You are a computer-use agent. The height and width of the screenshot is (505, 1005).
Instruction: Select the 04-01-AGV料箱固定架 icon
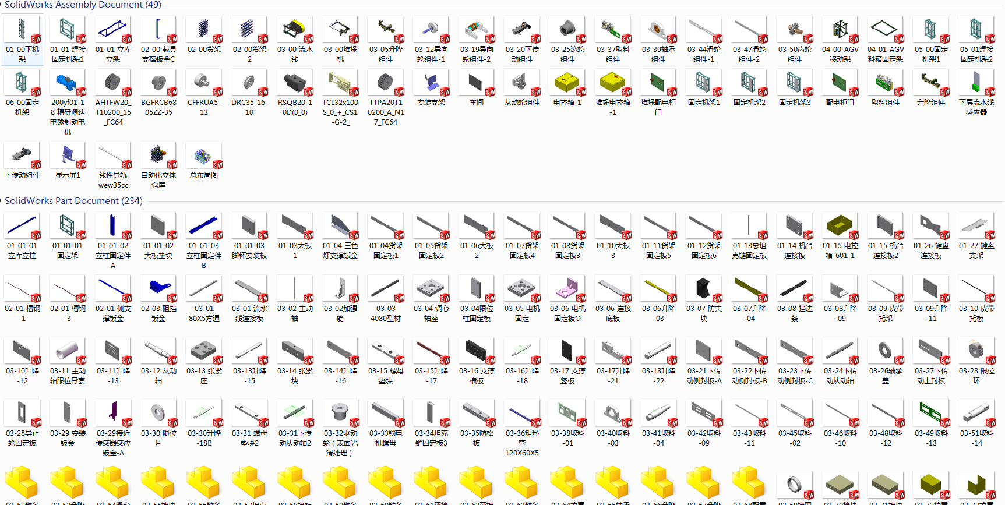[886, 29]
